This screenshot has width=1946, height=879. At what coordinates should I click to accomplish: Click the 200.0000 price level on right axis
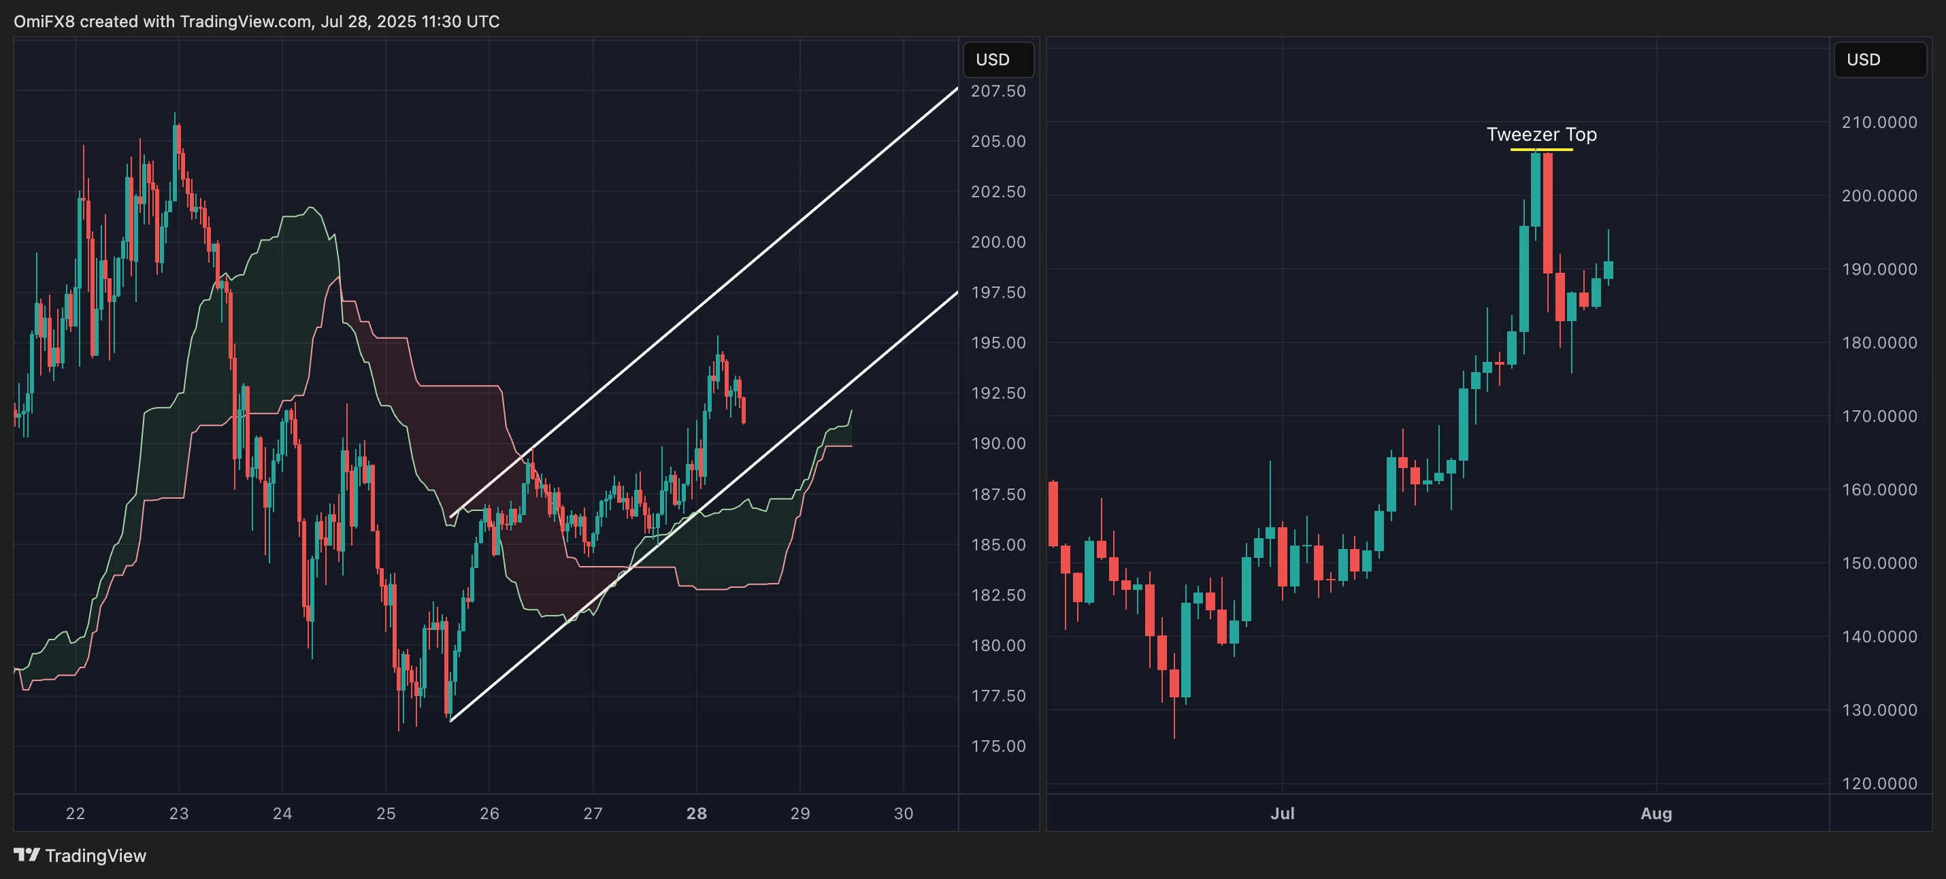pyautogui.click(x=1879, y=195)
